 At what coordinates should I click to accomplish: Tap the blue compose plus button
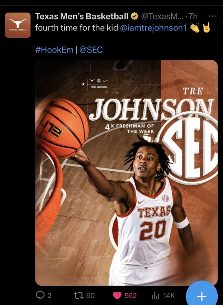[x=201, y=296]
